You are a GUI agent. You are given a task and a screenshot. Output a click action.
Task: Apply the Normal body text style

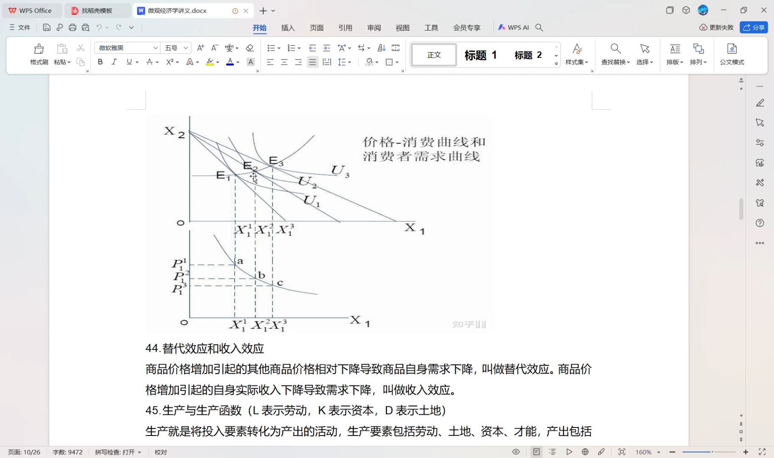click(434, 55)
